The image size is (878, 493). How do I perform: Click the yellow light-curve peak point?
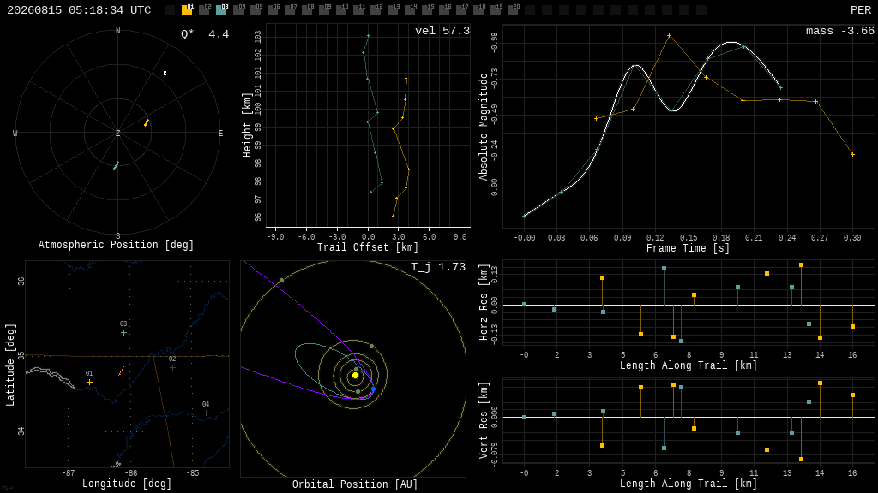tap(669, 36)
